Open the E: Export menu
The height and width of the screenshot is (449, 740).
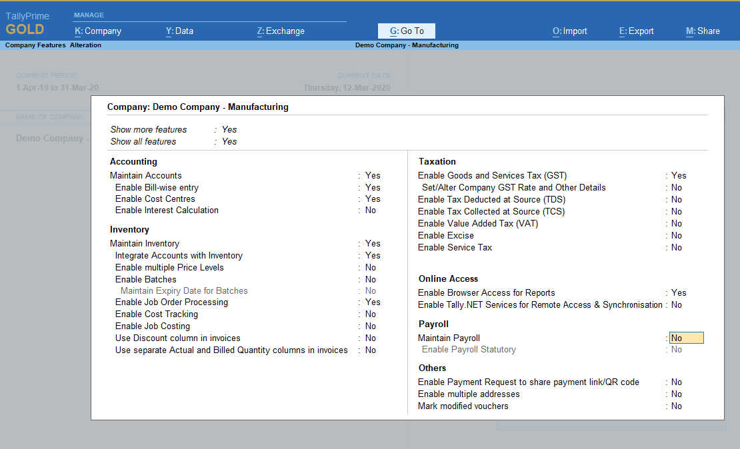point(636,31)
